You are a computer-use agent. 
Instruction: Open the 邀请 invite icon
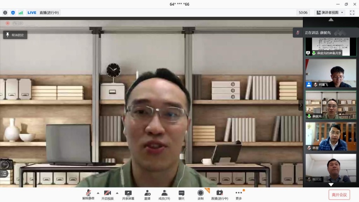tap(147, 194)
